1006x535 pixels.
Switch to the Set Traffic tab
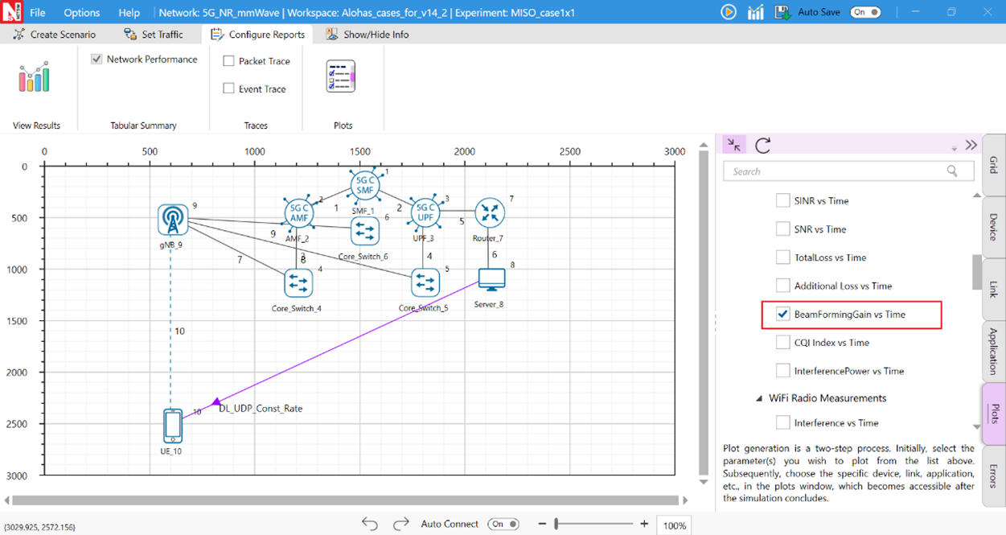pos(153,35)
